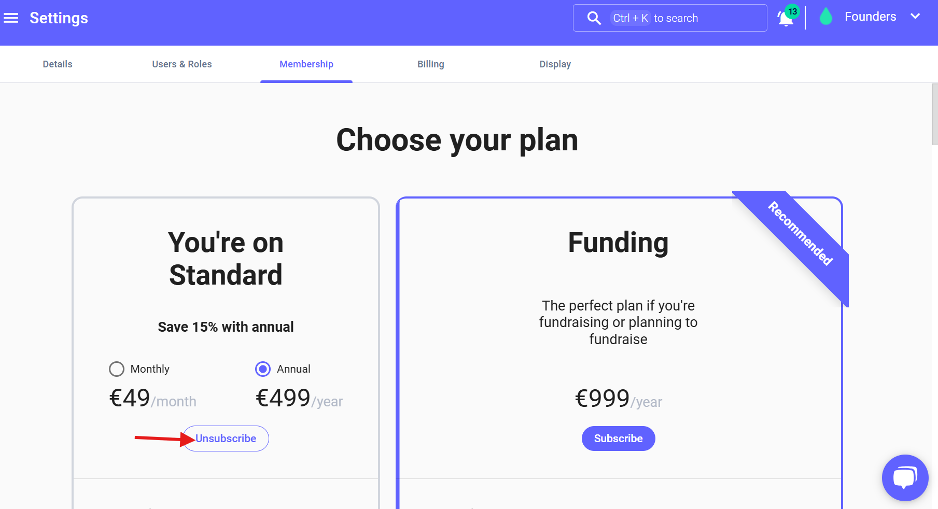
Task: Select the Annual billing radio button
Action: tap(263, 369)
